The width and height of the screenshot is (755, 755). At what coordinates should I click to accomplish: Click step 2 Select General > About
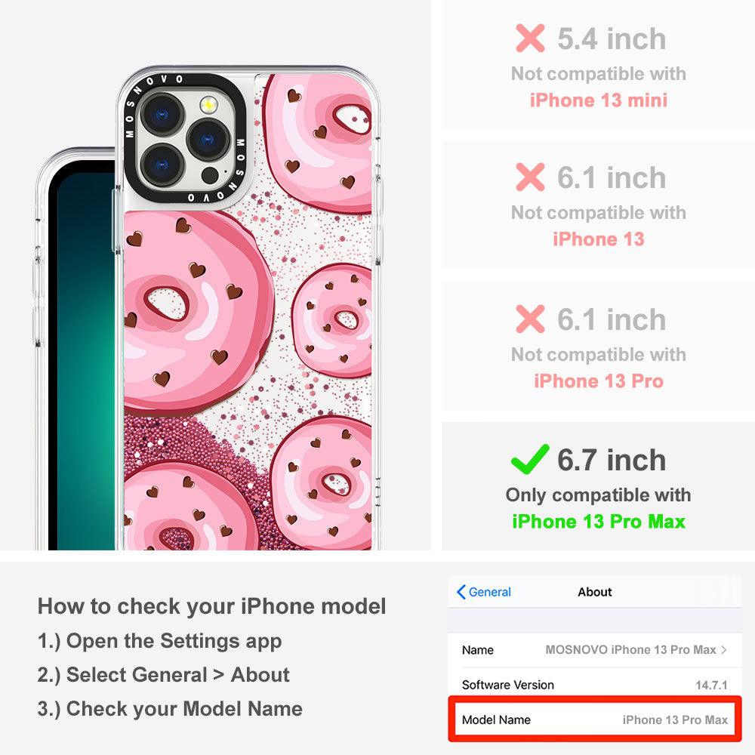pyautogui.click(x=164, y=674)
